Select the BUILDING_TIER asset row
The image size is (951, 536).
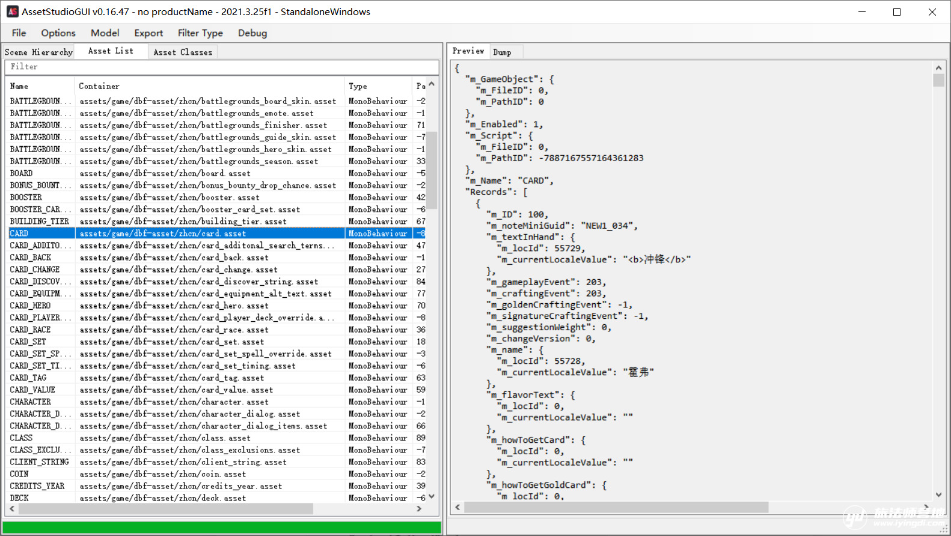coord(217,221)
